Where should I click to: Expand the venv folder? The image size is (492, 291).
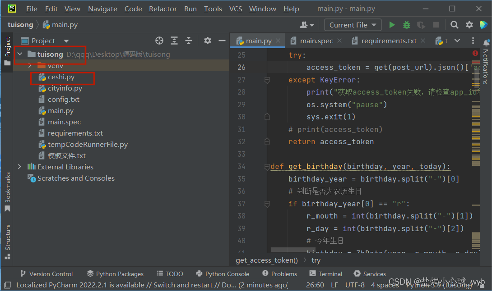[x=30, y=65]
